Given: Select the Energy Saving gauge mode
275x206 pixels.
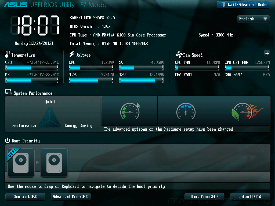Looking at the screenshot, I should 129,111.
